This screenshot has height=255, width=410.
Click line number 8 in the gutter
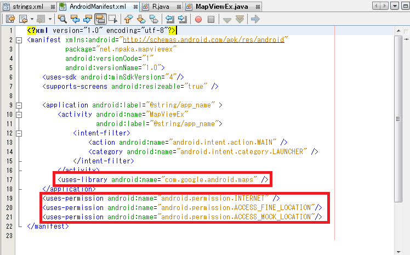coord(11,96)
